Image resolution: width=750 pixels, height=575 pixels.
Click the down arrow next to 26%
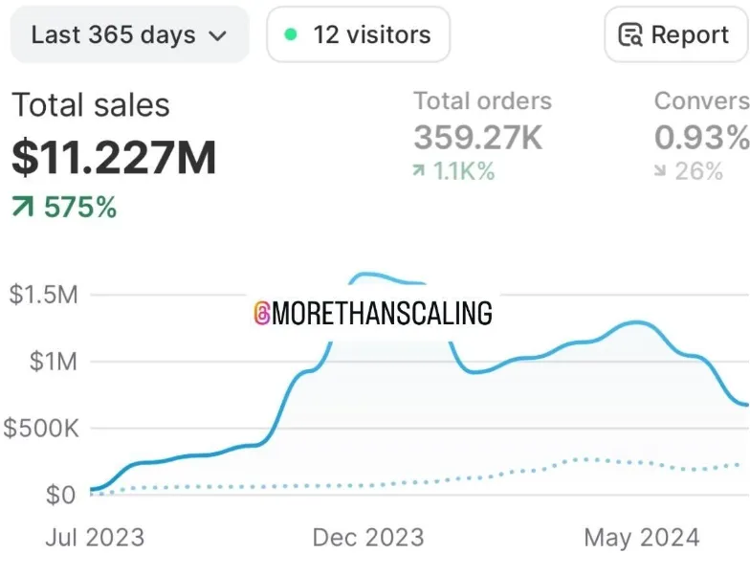coord(660,170)
